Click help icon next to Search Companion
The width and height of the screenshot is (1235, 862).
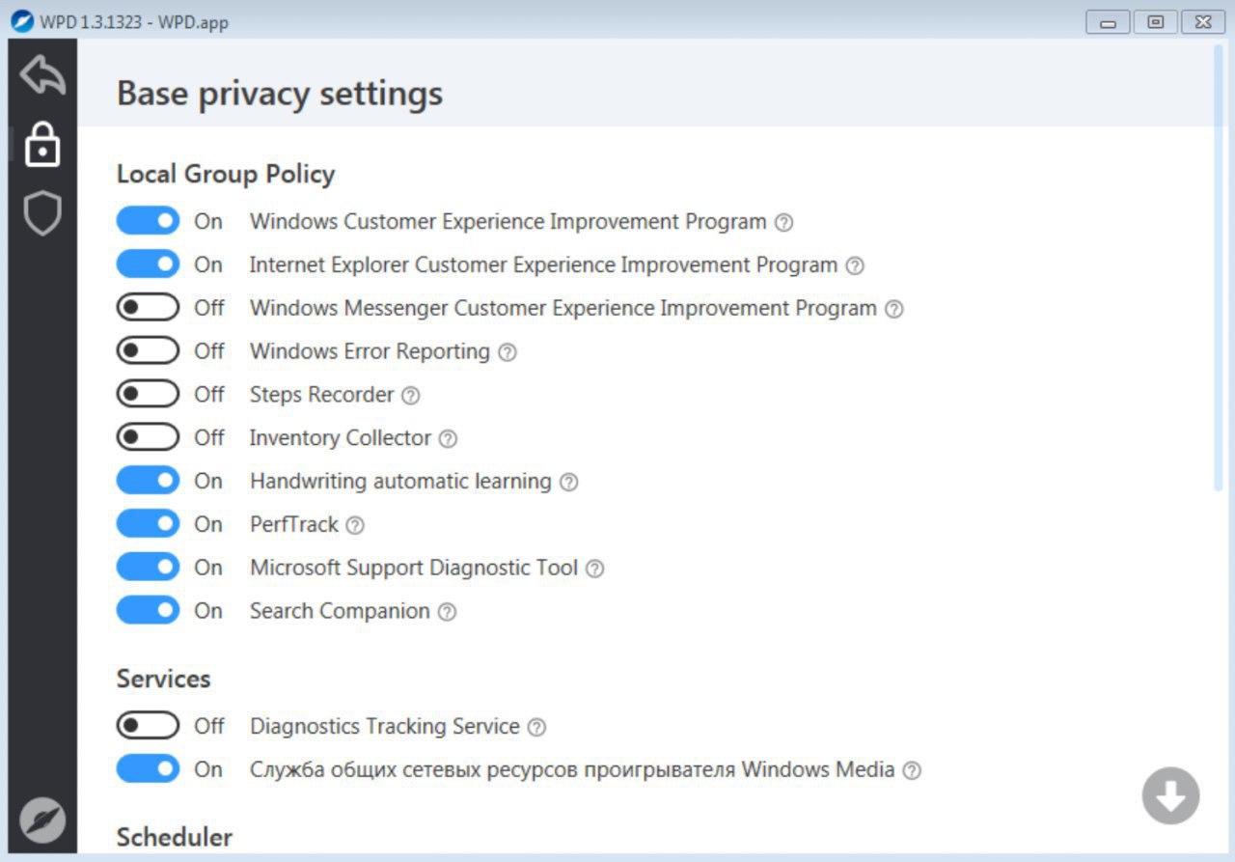coord(447,612)
